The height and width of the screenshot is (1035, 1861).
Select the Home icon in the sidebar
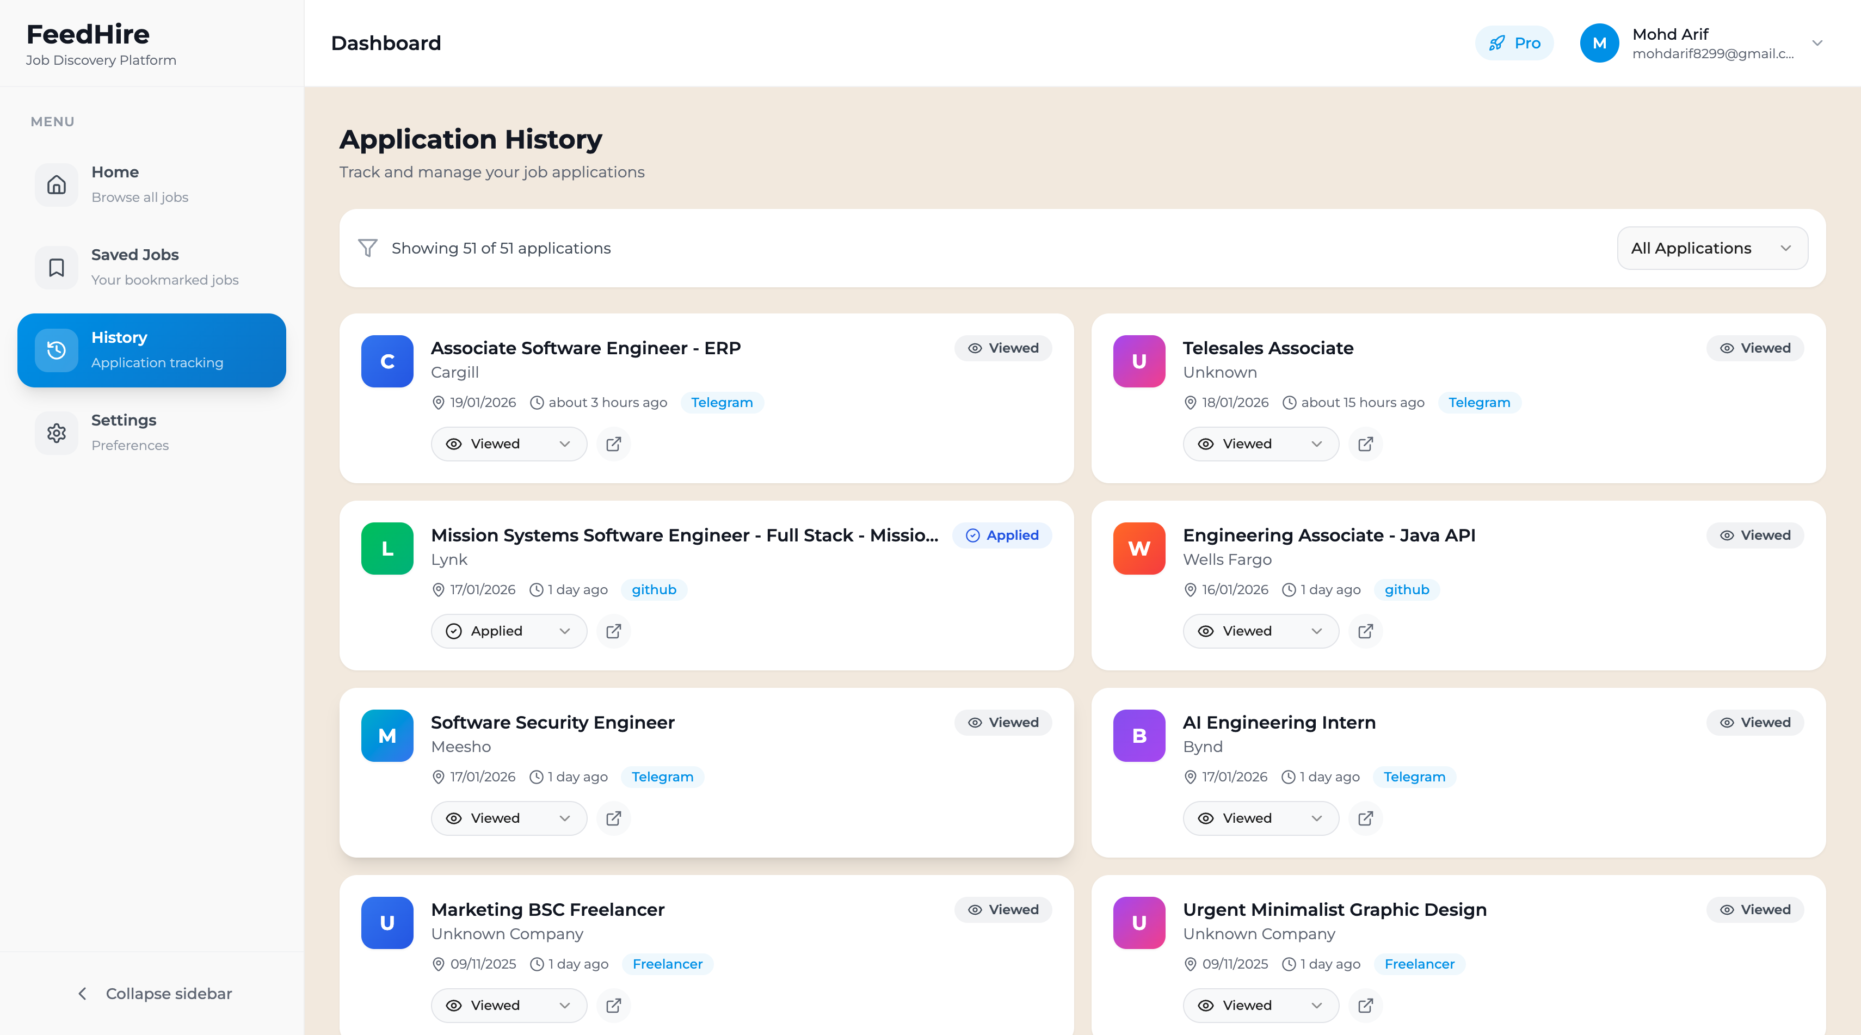56,184
